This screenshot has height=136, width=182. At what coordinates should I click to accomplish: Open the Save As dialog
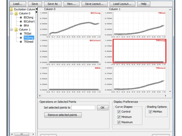(x=53, y=4)
